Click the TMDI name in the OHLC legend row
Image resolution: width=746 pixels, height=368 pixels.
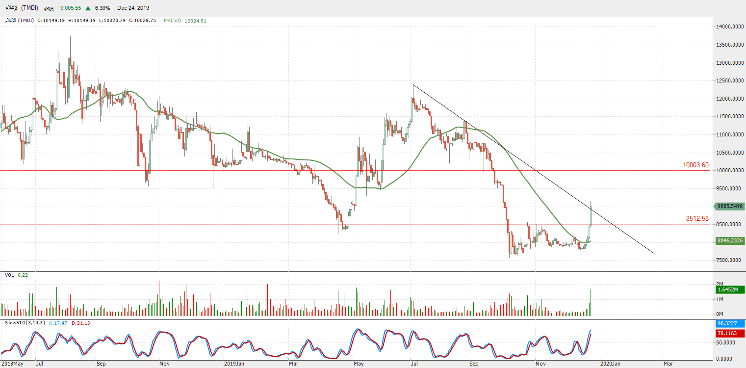click(x=20, y=21)
